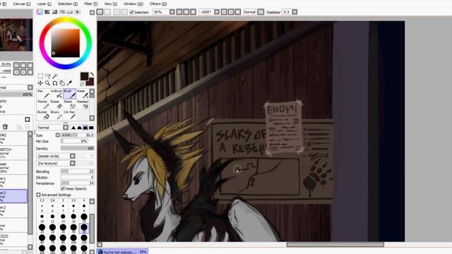Activate the zoom magnifier tool
452x254 pixels.
pos(47,83)
